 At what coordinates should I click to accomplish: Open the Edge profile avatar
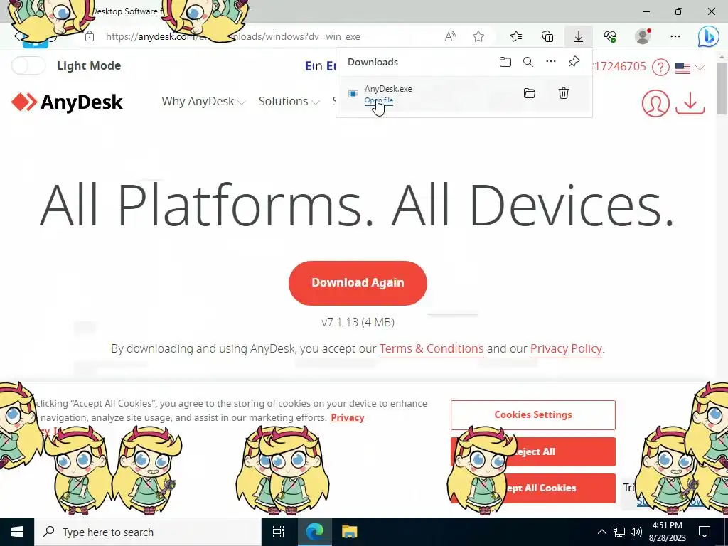(x=643, y=36)
